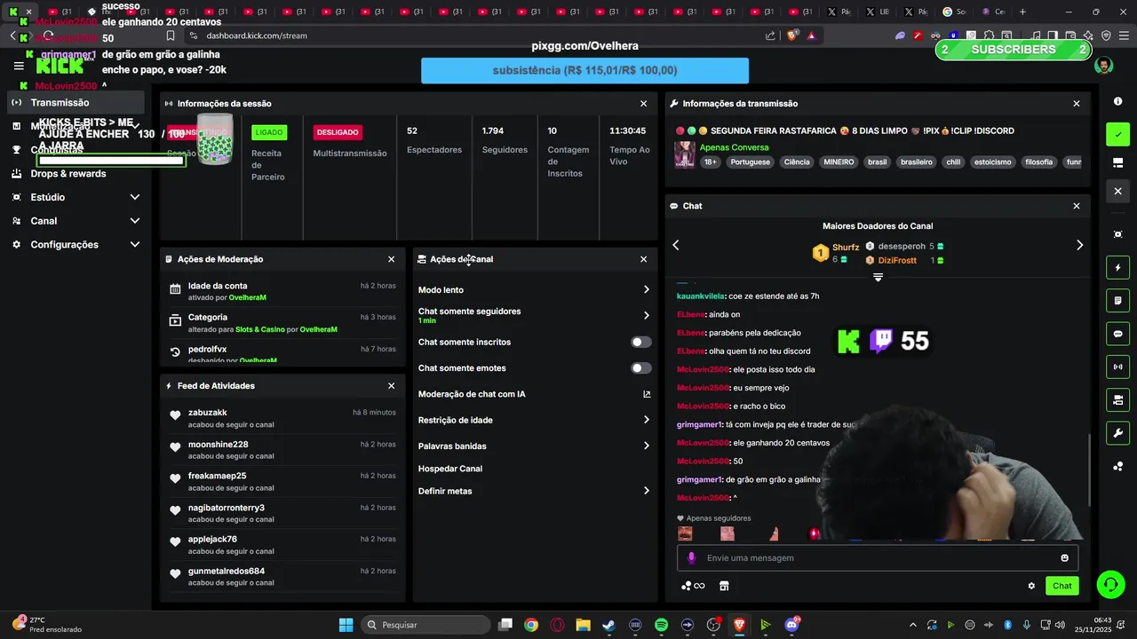Viewport: 1137px width, 639px height.
Task: Click the Portuguese language tag
Action: (751, 162)
